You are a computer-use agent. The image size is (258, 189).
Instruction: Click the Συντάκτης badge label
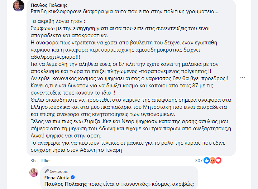tap(58, 171)
